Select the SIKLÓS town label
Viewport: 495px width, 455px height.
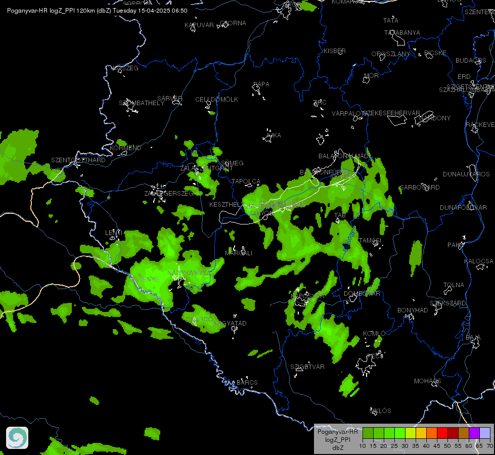(x=380, y=411)
